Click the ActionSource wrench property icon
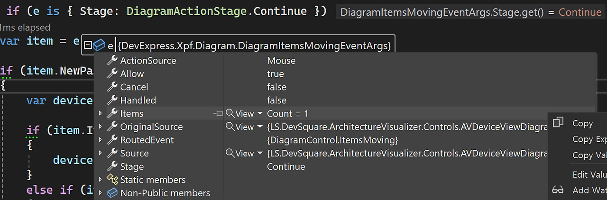Viewport: 607px width, 200px height. pos(112,60)
